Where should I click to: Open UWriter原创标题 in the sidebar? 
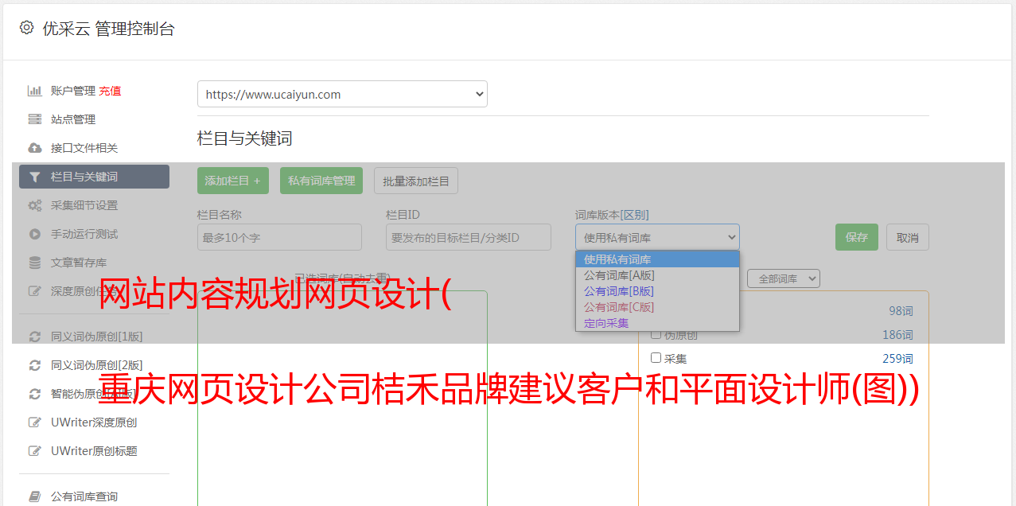(x=94, y=451)
